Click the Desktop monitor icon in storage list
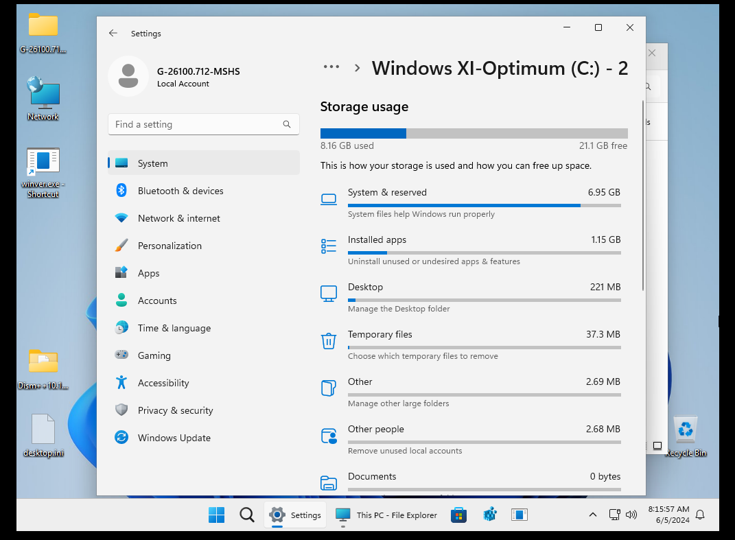735x540 pixels. [x=329, y=294]
